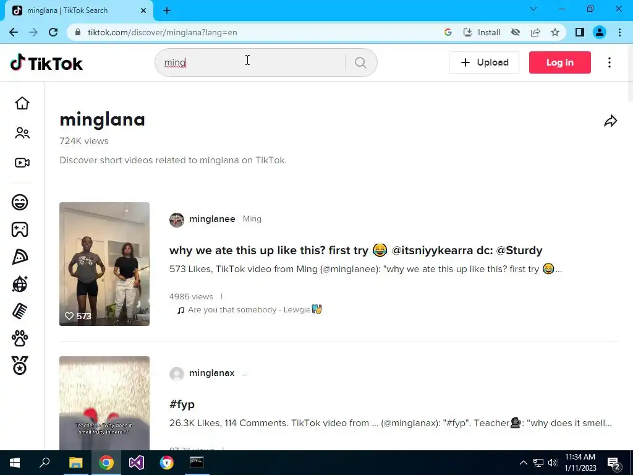The height and width of the screenshot is (475, 633).
Task: Open the Google icon in address bar
Action: pos(448,32)
